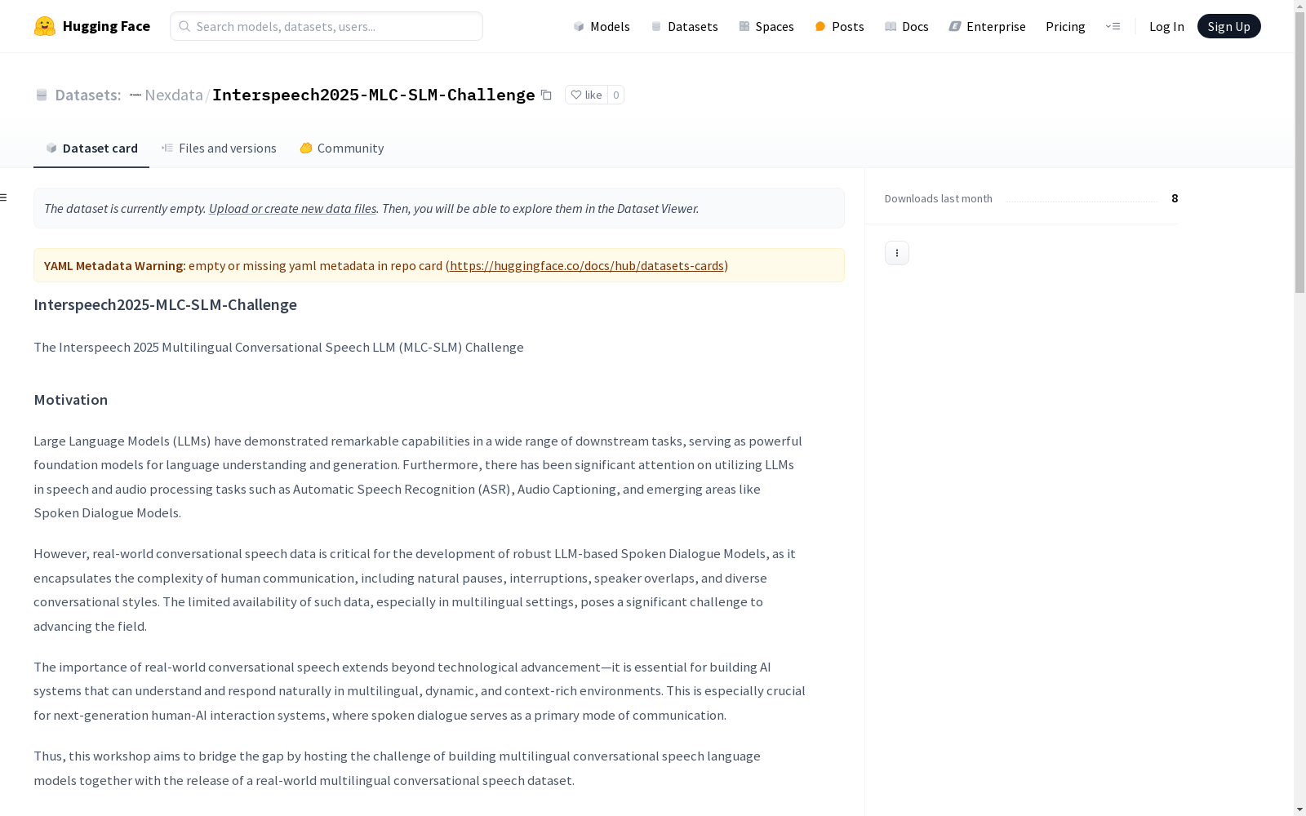This screenshot has height=816, width=1306.
Task: Click the Sign Up button
Action: (x=1228, y=26)
